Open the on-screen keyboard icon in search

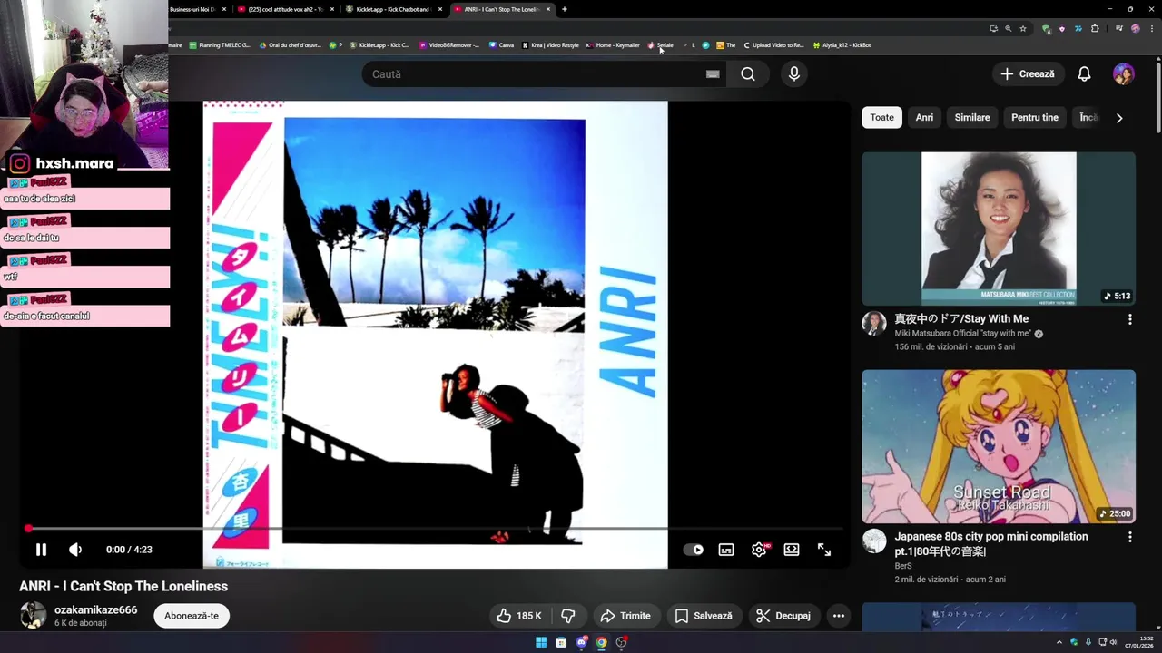713,74
